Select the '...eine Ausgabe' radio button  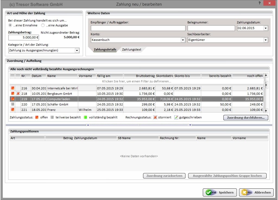pos(43,25)
